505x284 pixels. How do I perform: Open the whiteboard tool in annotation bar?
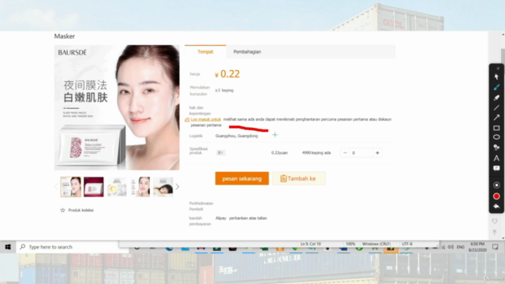tap(496, 168)
